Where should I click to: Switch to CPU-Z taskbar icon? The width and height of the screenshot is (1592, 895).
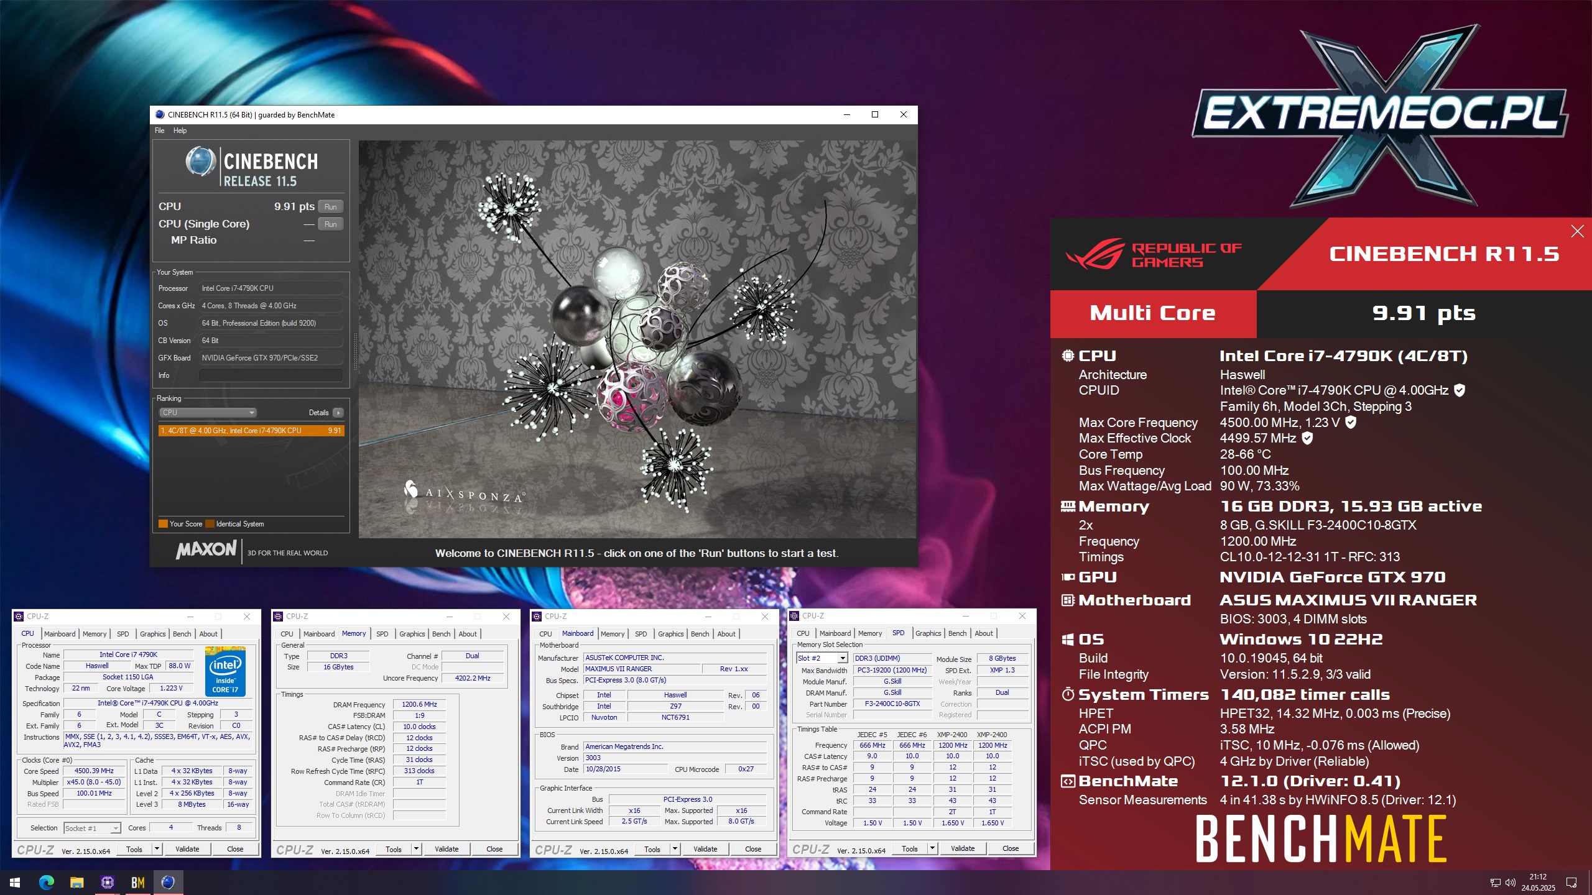point(107,882)
